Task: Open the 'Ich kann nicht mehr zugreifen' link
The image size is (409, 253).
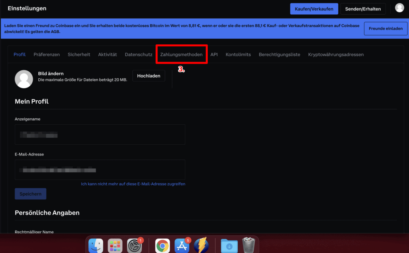Action: 133,184
